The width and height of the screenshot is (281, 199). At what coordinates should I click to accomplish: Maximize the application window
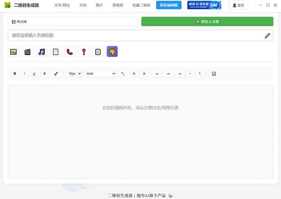[268, 5]
